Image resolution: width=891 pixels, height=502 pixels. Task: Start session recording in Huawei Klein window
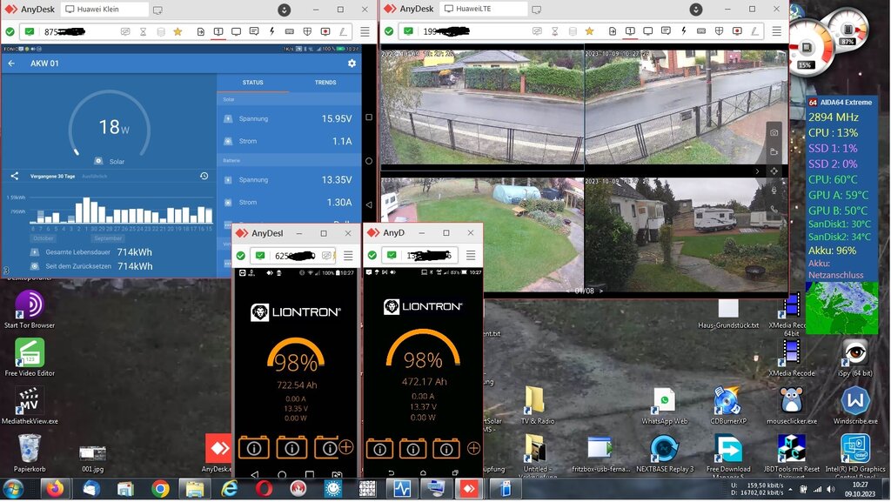tap(325, 32)
